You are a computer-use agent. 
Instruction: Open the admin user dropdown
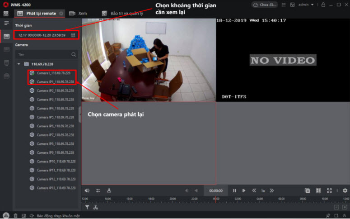(x=305, y=5)
